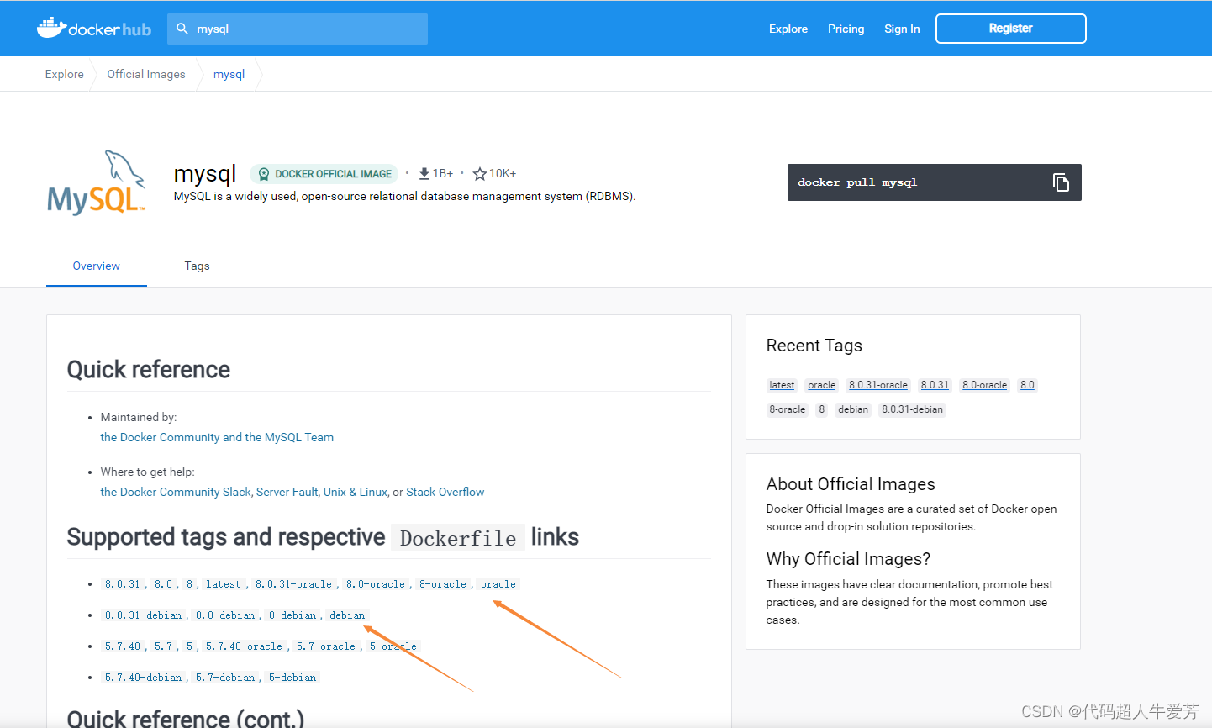Click the 8.0.31-debian Dockerfile link
Screen dimensions: 1212x728
(x=143, y=615)
